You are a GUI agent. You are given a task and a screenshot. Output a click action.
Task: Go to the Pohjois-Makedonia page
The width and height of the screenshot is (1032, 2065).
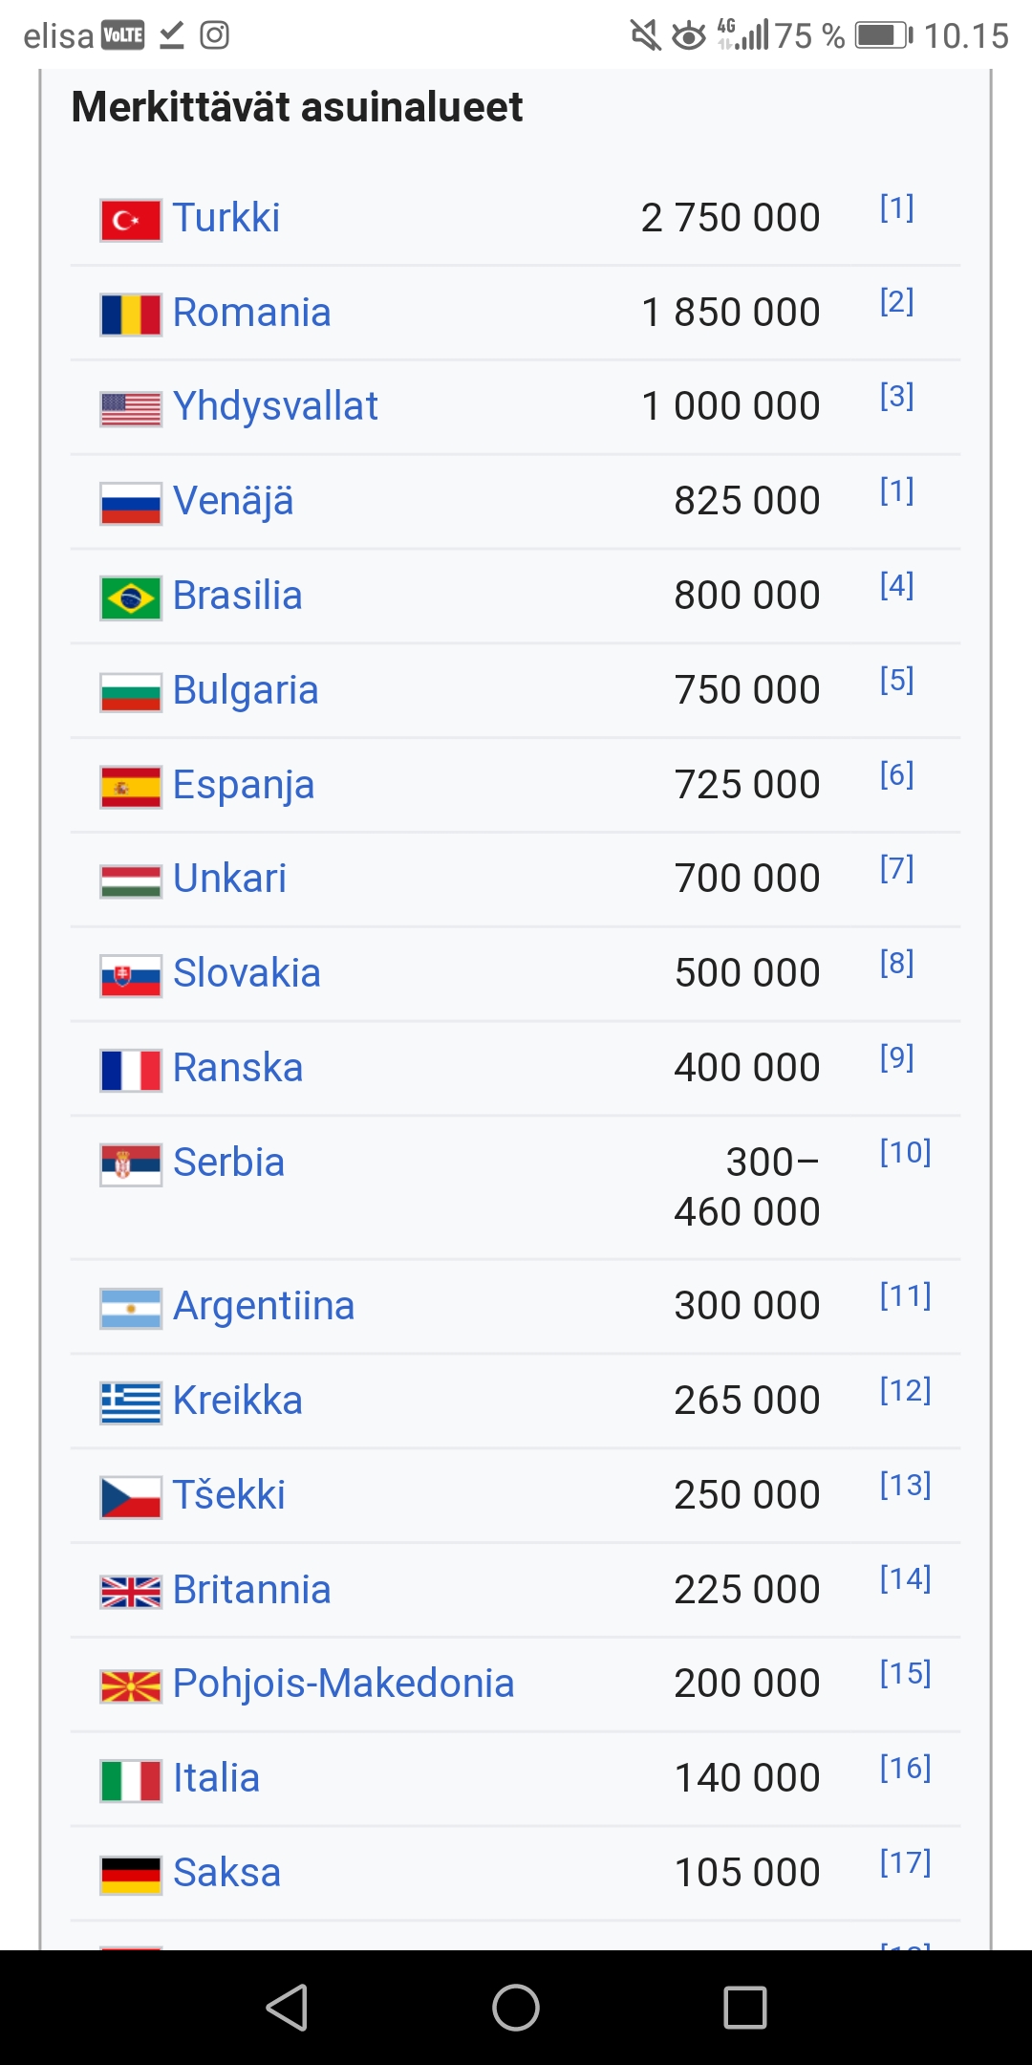tap(343, 1684)
